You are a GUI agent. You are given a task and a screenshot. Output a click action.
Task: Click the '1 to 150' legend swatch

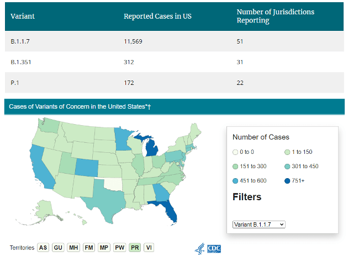click(x=287, y=152)
